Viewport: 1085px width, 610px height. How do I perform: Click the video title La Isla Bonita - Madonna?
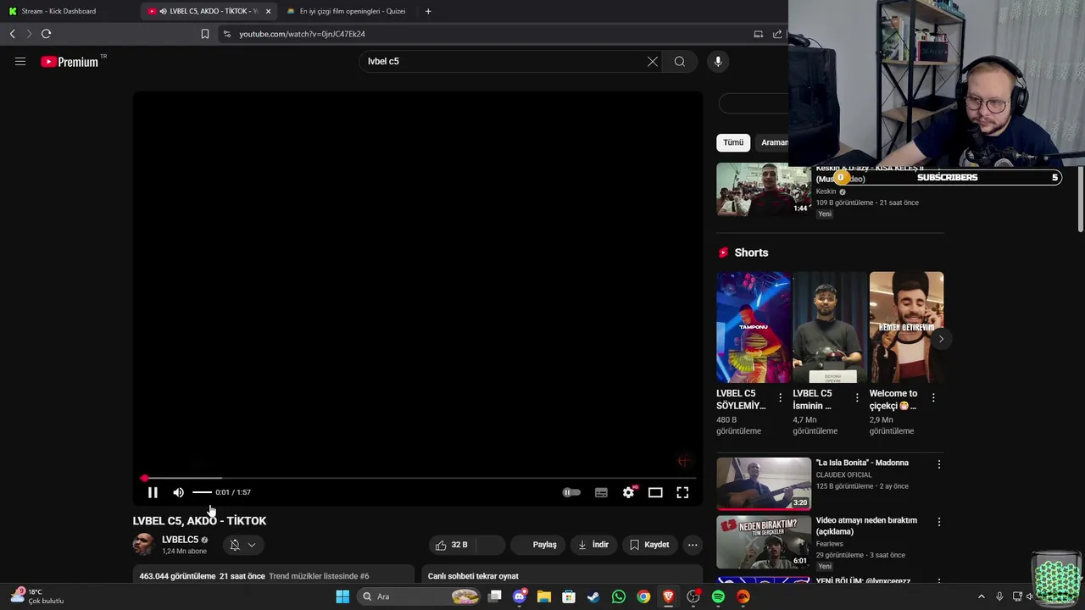(x=862, y=463)
